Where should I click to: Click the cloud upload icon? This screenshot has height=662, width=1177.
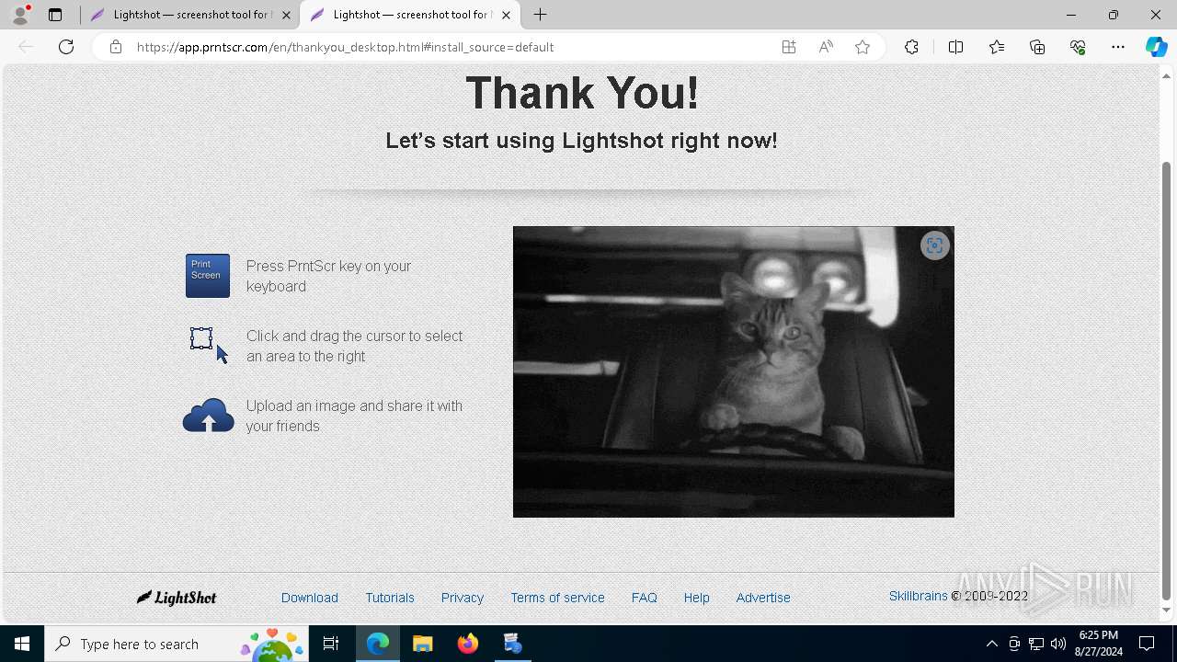(x=209, y=416)
